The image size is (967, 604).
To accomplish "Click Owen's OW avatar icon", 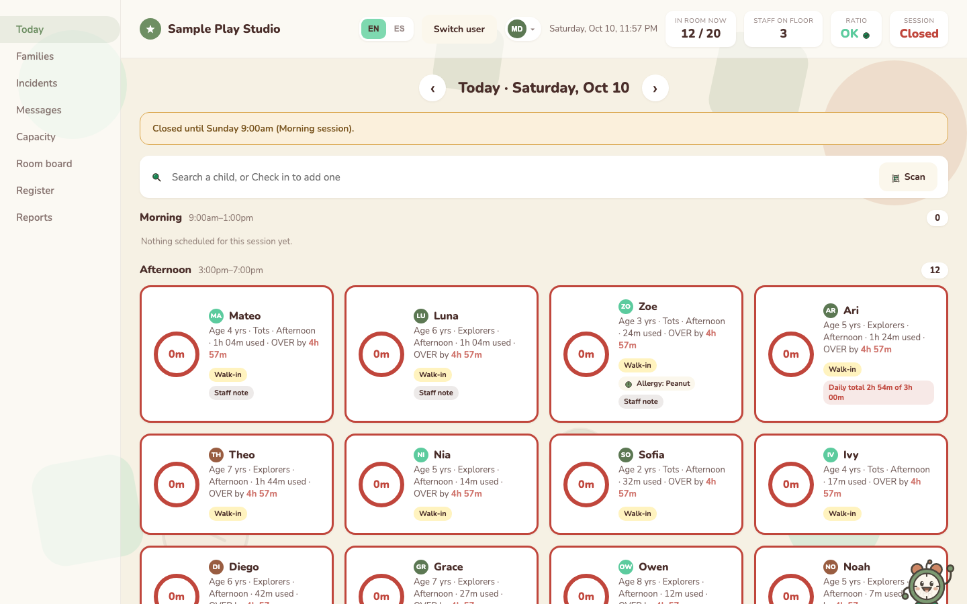I will [x=626, y=567].
